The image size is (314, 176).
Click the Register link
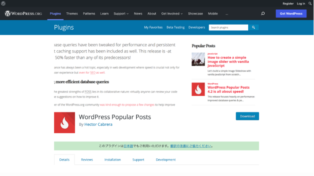click(288, 4)
